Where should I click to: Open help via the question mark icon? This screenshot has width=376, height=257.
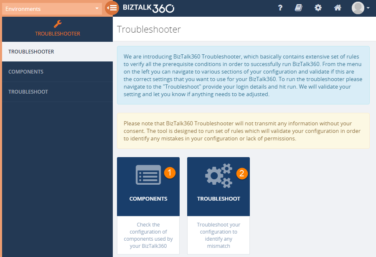click(280, 8)
